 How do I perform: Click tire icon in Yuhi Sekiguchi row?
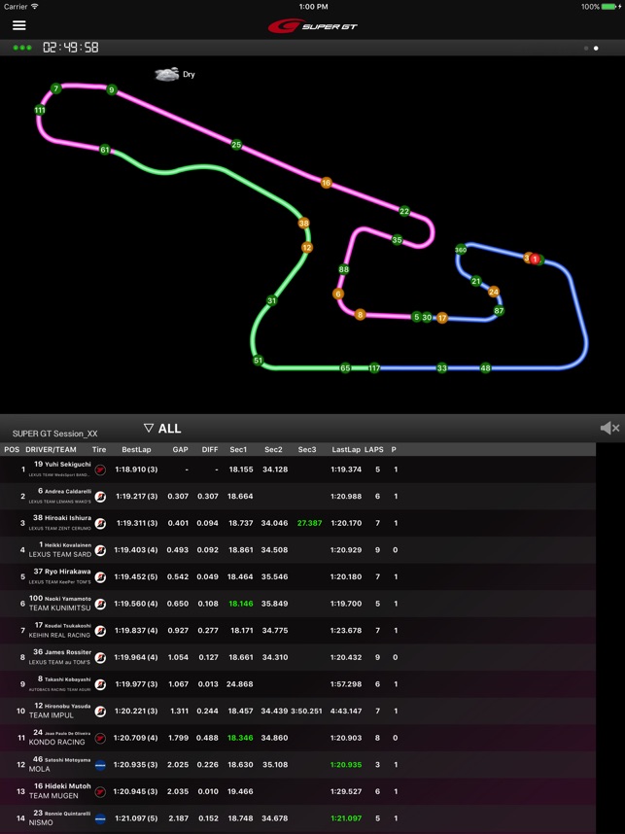100,470
